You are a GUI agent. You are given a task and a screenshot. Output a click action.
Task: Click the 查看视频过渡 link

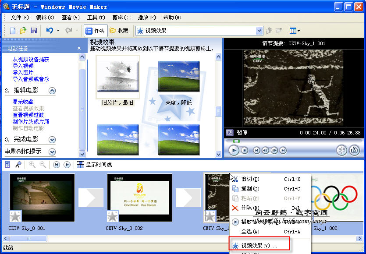28,115
